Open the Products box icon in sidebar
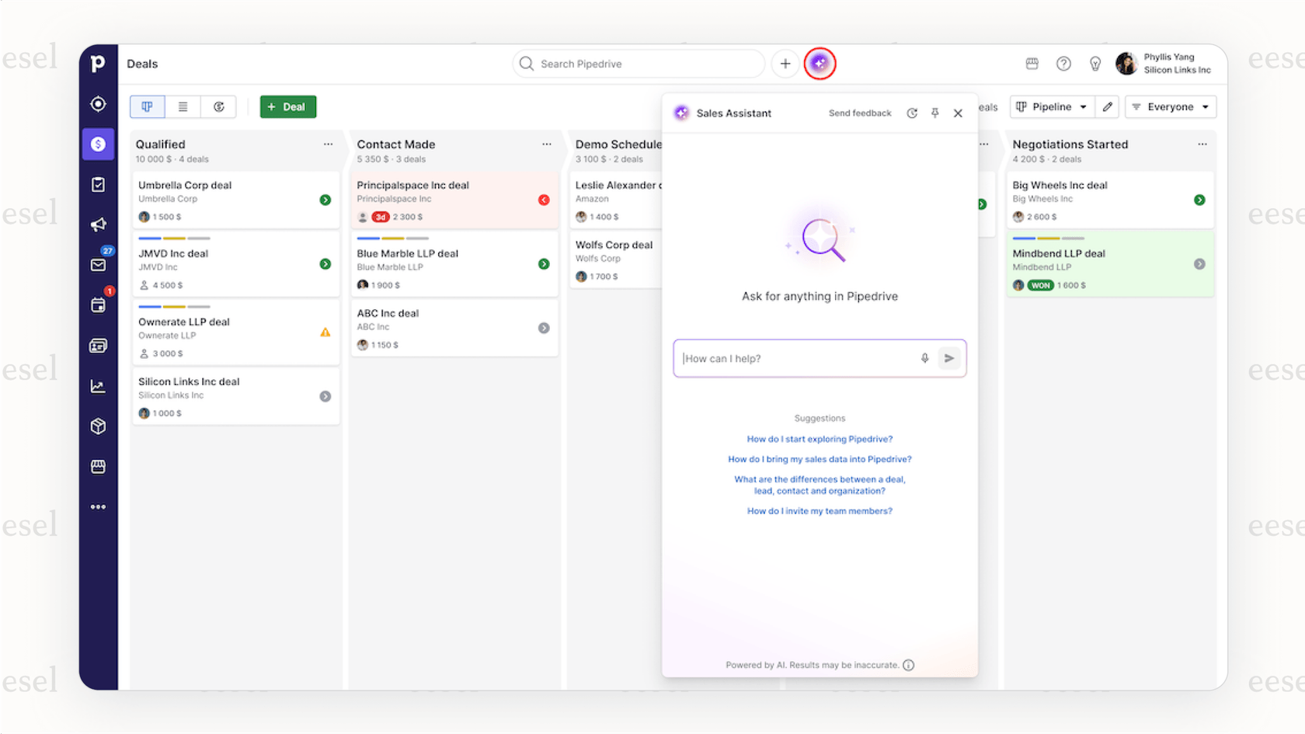 coord(98,426)
